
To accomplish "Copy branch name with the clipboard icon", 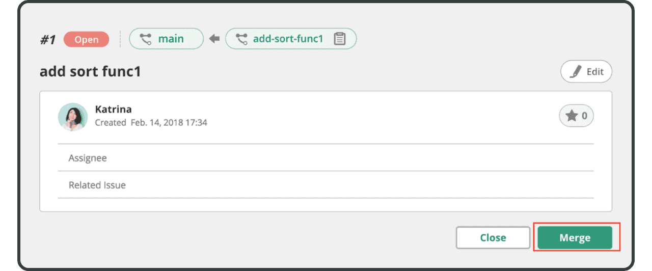I will point(340,39).
